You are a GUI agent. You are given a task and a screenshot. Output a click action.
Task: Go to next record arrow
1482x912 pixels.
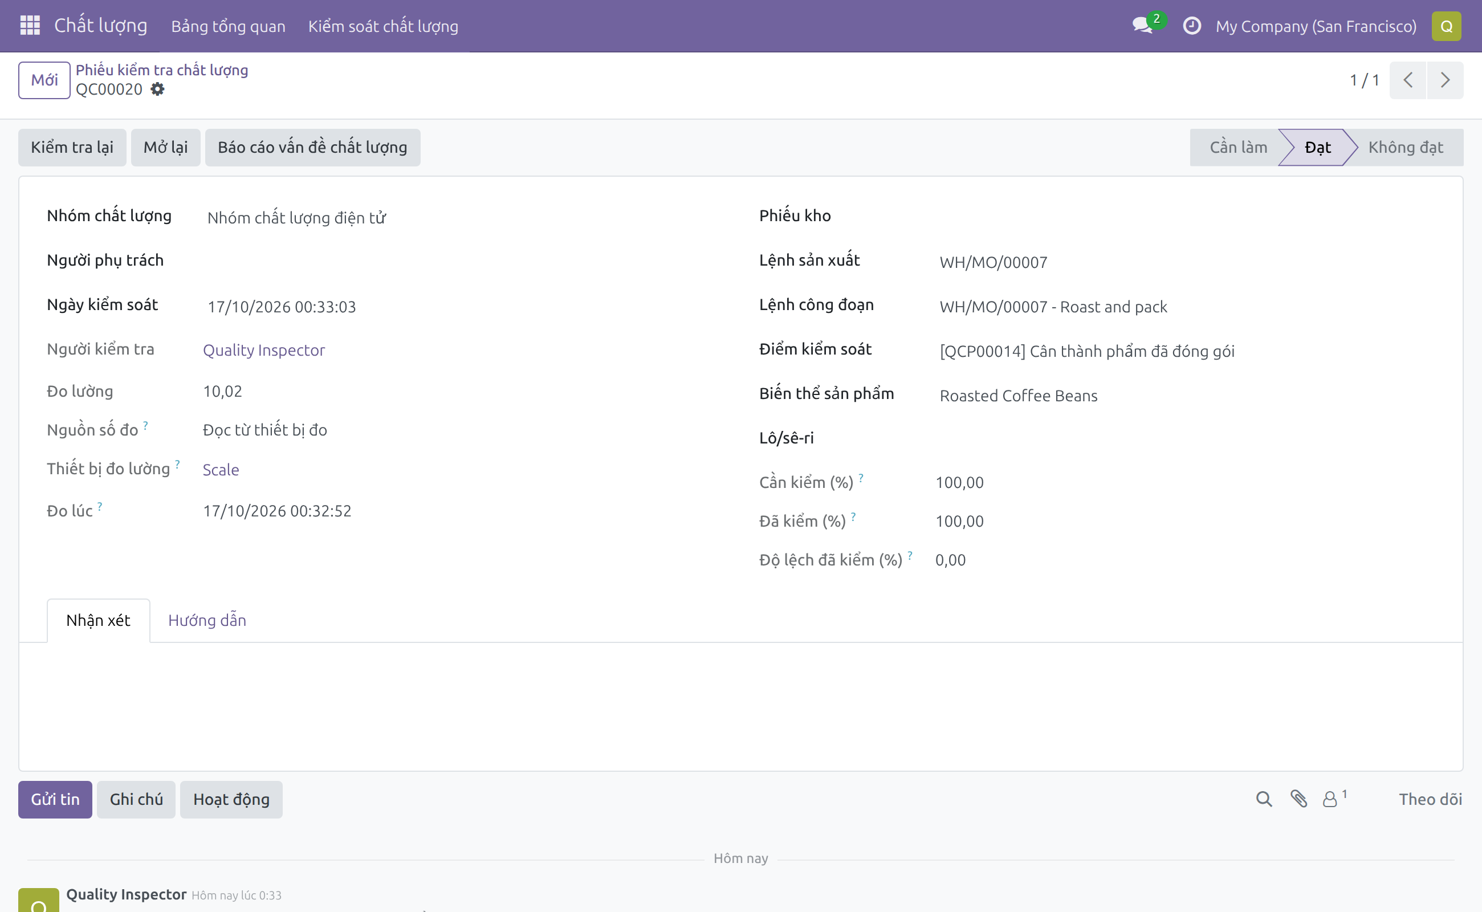(1445, 80)
